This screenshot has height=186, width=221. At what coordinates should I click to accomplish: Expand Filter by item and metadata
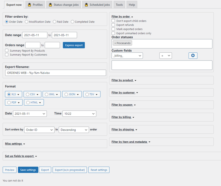[x=131, y=142]
